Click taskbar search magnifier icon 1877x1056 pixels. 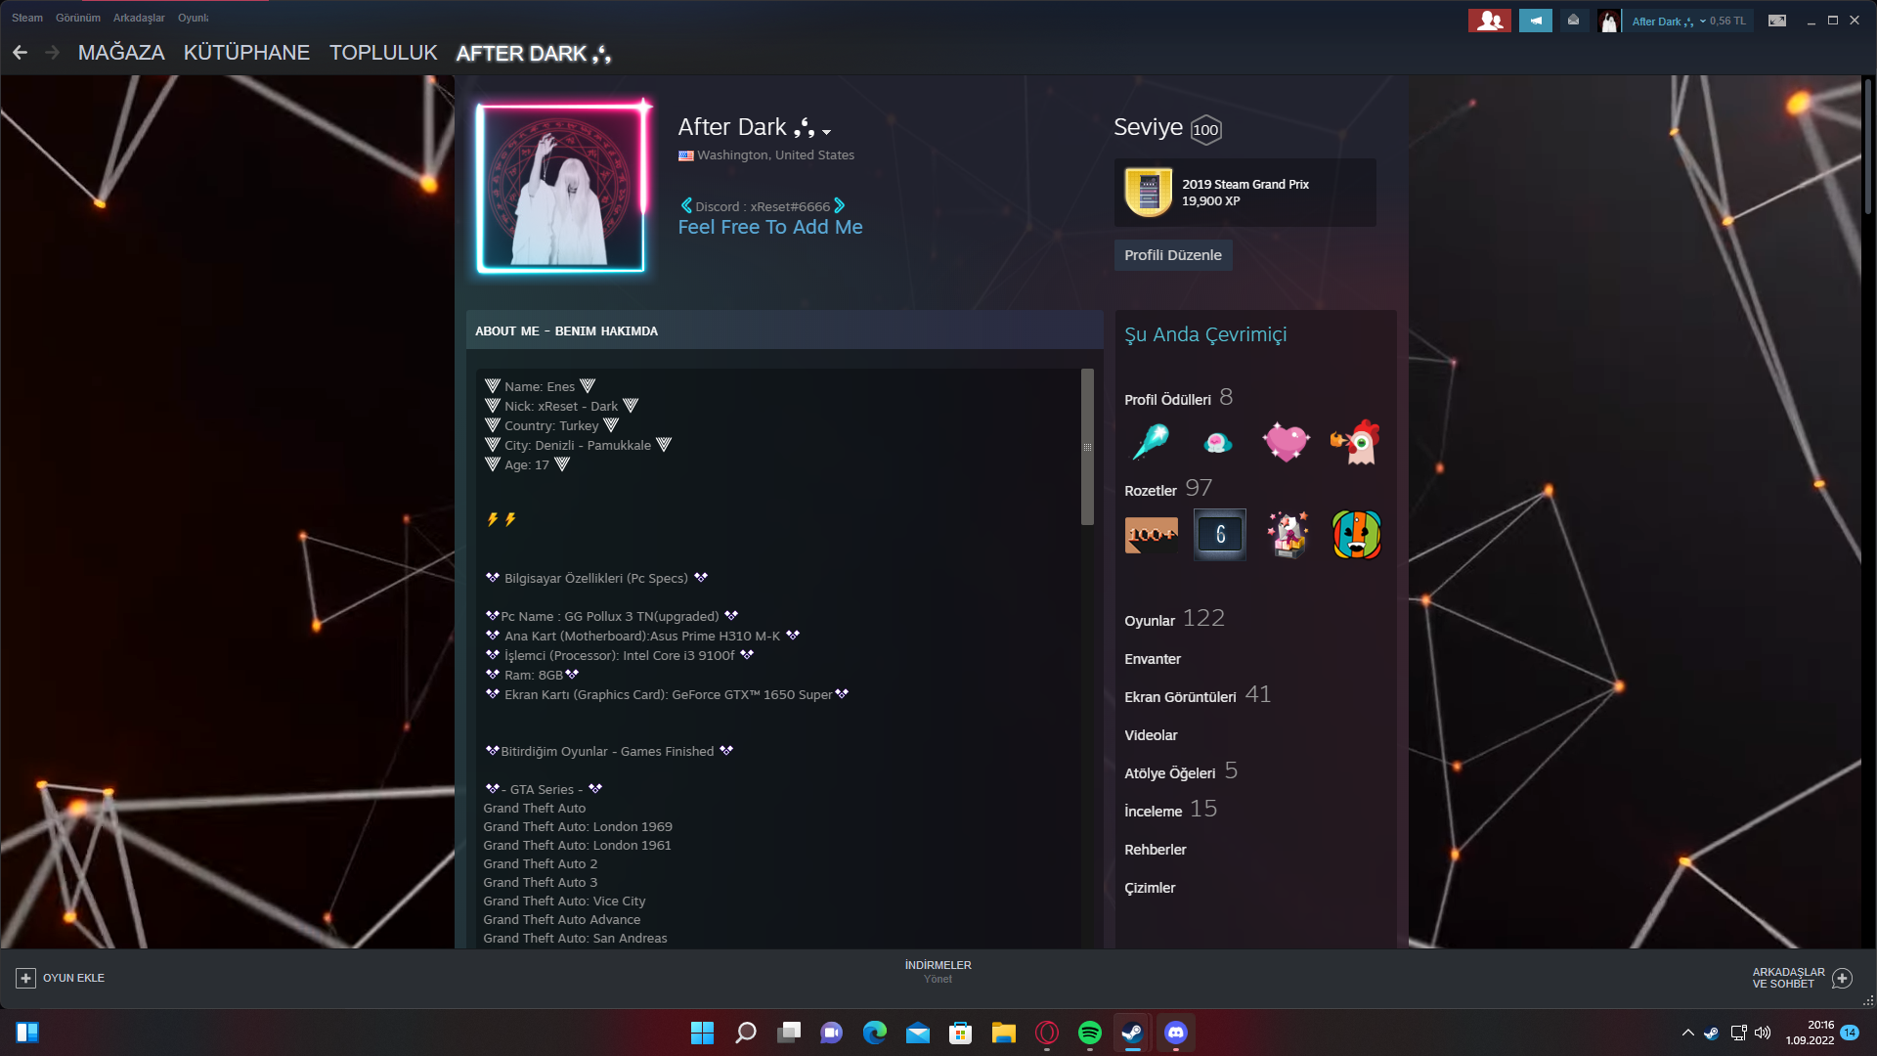[x=745, y=1033]
